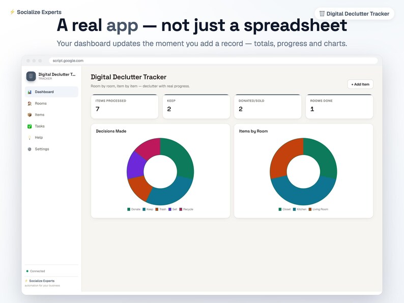Open the Help page
This screenshot has height=303, width=404.
tap(51, 137)
